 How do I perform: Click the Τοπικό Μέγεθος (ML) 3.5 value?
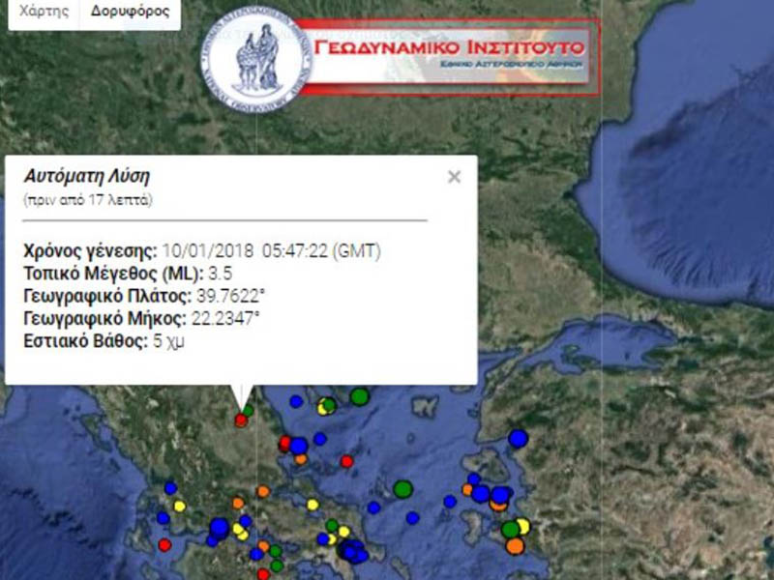(x=220, y=274)
